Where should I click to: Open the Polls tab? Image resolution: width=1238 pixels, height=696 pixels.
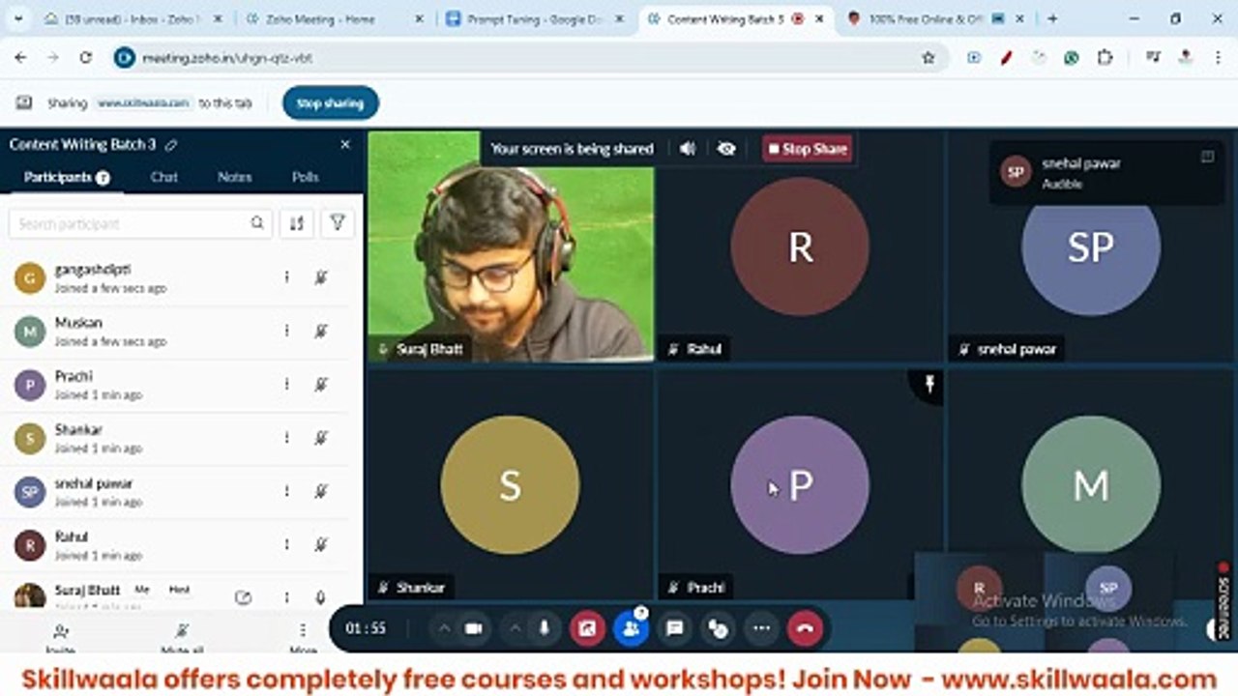(306, 177)
